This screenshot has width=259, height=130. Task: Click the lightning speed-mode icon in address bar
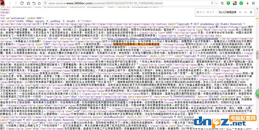pos(212,3)
